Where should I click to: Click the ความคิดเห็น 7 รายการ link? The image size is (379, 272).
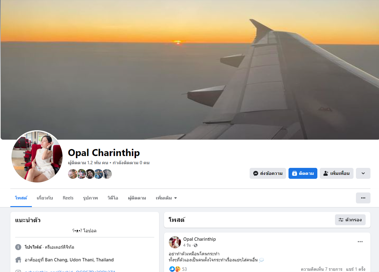point(322,269)
